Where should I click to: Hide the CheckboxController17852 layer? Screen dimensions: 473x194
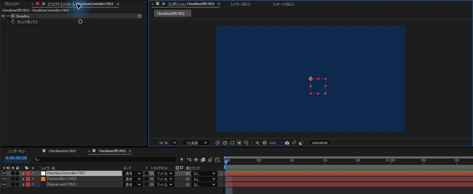(4, 173)
